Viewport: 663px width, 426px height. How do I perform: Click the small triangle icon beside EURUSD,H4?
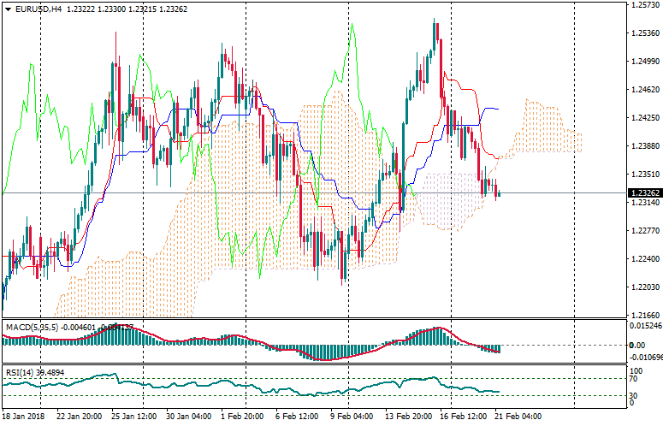[9, 9]
